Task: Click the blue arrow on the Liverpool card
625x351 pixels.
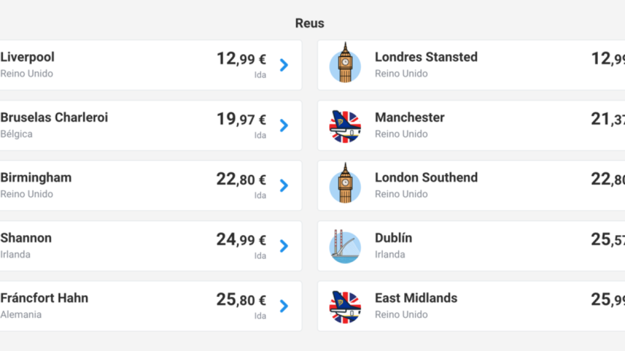Action: pyautogui.click(x=283, y=65)
